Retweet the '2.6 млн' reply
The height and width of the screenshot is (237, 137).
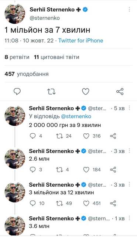point(59,170)
